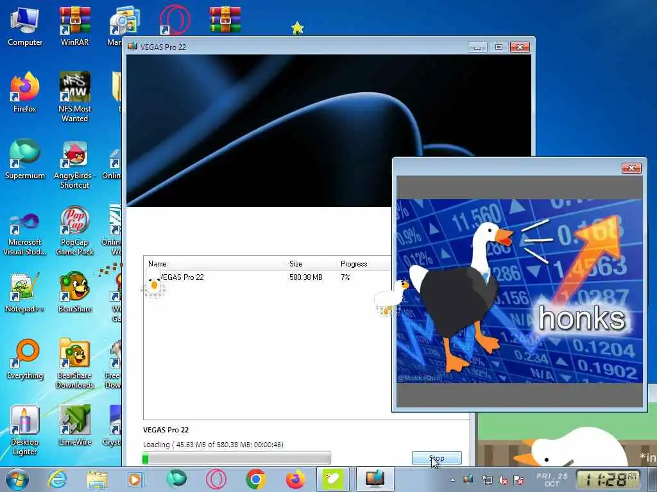Select the Firefox desktop shortcut
657x492 pixels.
25,92
